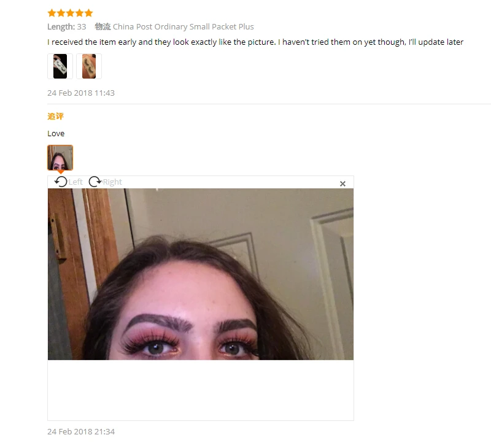Click the 'Length: 33' product option text
The image size is (491, 443).
(x=67, y=26)
